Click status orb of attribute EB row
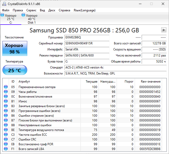This screenshot has width=169, height=154. (6, 144)
